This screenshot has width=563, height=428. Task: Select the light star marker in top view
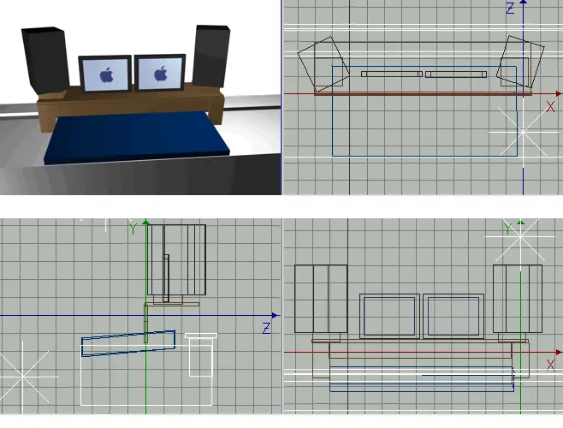[523, 132]
